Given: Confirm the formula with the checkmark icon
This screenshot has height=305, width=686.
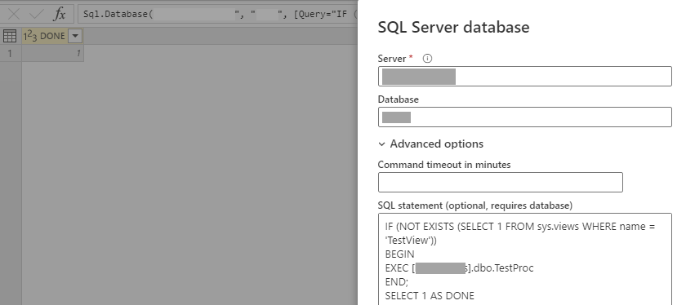Looking at the screenshot, I should click(36, 14).
